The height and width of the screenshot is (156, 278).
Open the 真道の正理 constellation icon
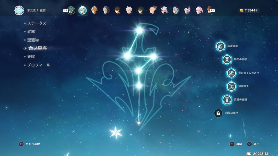click(227, 100)
